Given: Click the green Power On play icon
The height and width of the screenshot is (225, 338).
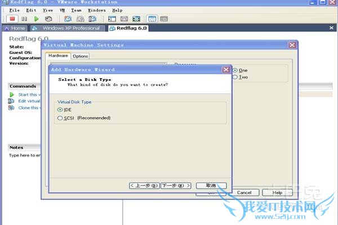Looking at the screenshot, I should tap(37, 19).
